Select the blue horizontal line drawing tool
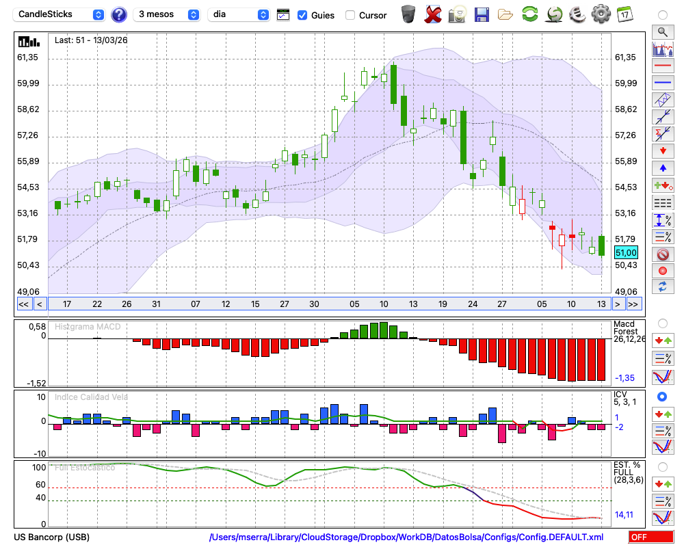684x547 pixels. pos(662,83)
